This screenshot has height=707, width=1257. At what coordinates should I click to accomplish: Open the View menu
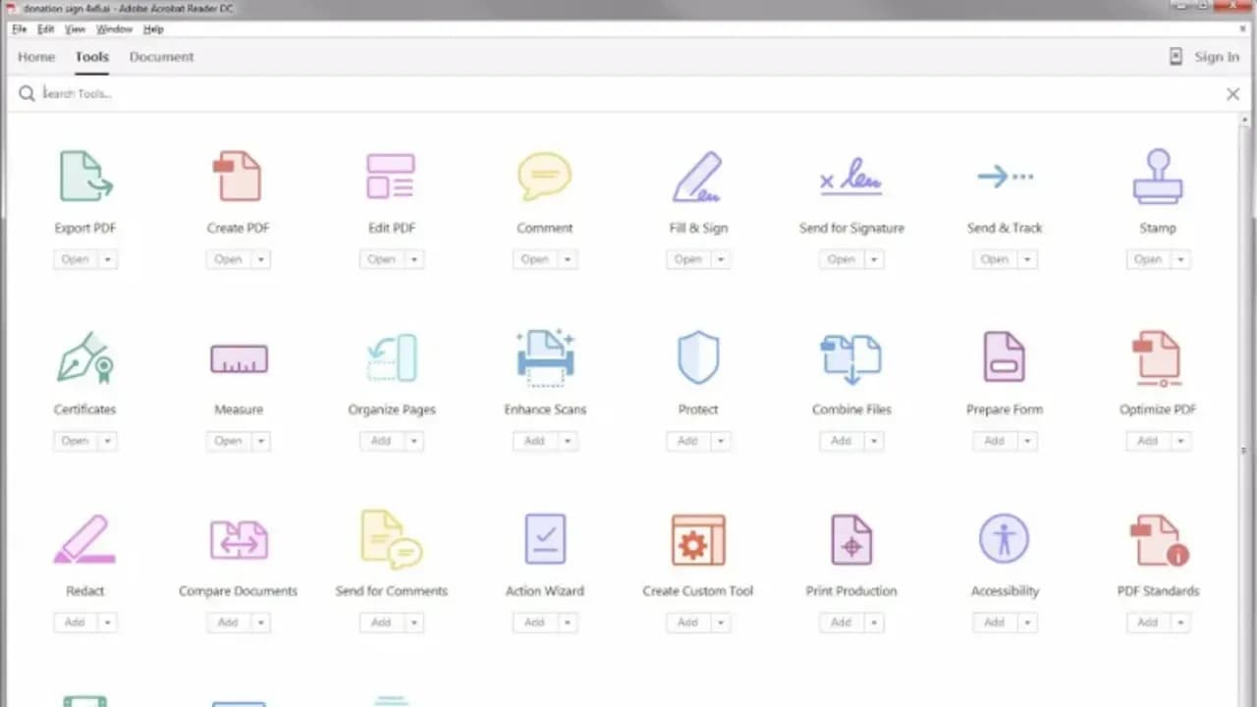(76, 29)
